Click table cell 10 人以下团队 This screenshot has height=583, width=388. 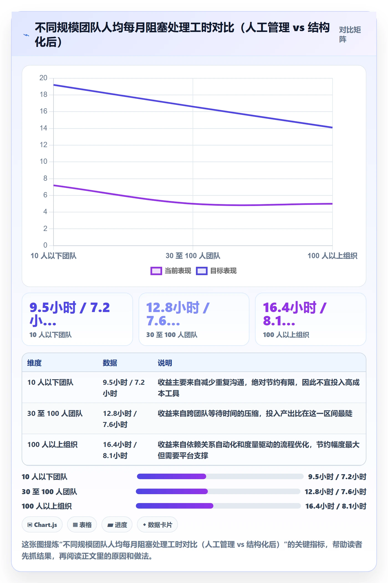(50, 383)
